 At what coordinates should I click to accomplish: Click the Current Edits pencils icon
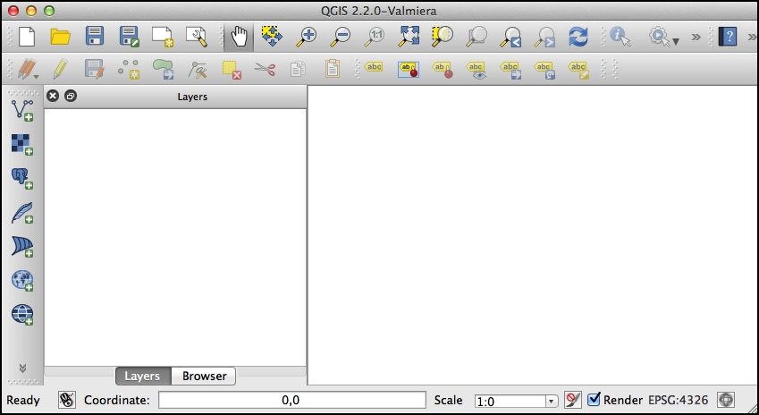tap(27, 69)
